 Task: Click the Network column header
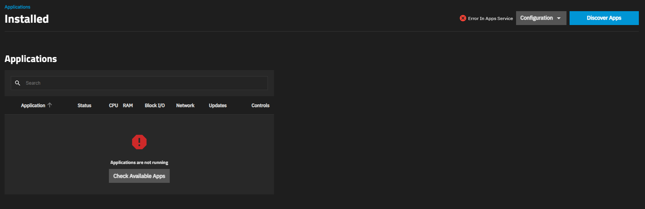click(185, 105)
